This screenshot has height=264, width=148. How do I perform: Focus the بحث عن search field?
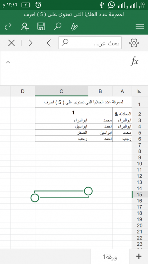point(90,43)
